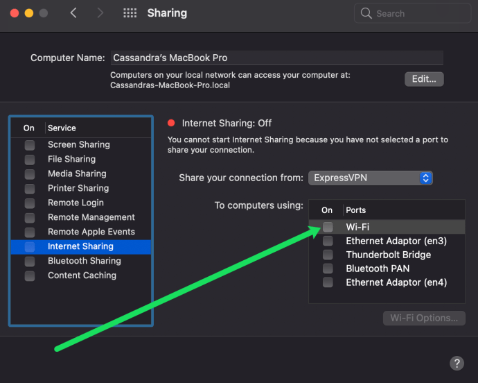Click the Wi-Fi Options... button

click(424, 318)
